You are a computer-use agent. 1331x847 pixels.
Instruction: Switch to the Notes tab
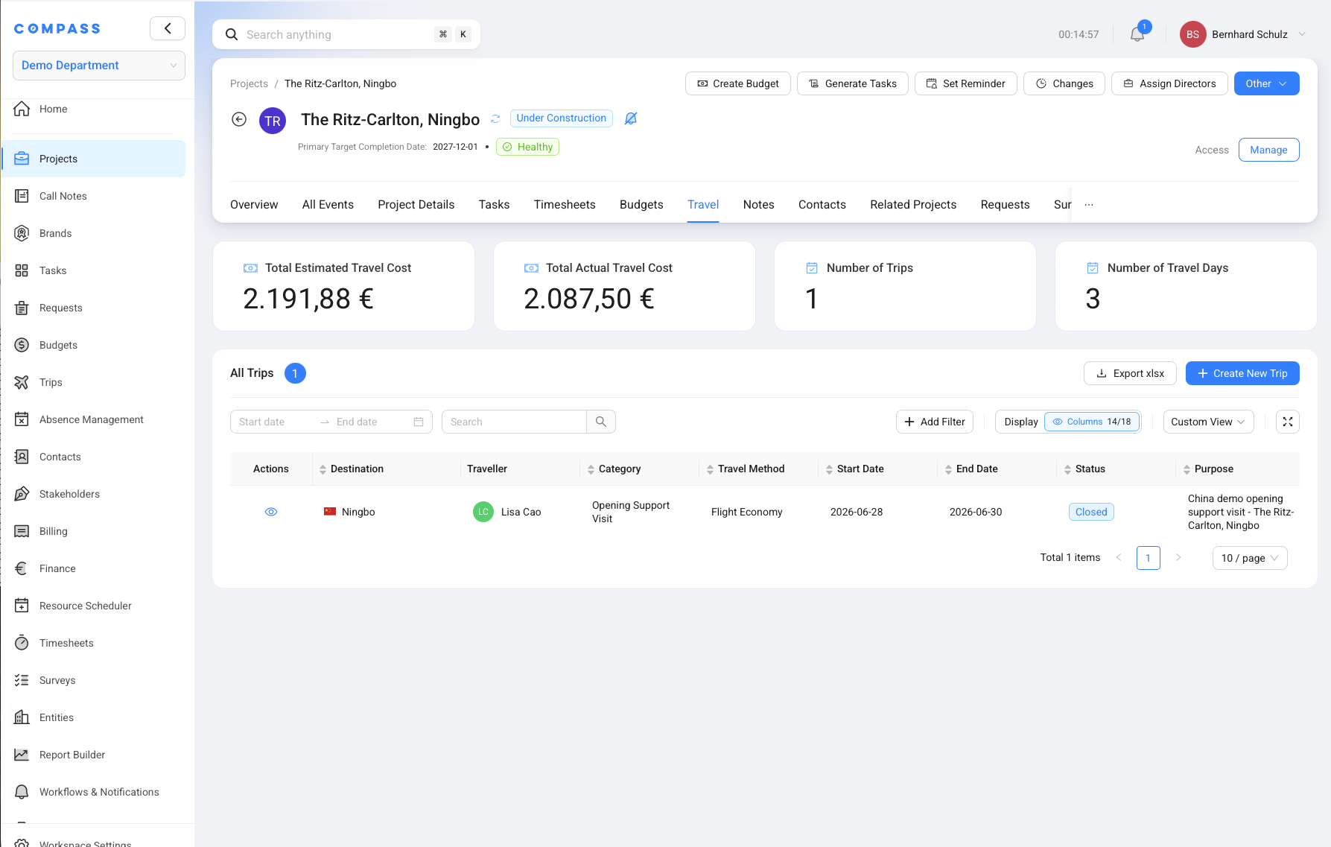tap(758, 204)
